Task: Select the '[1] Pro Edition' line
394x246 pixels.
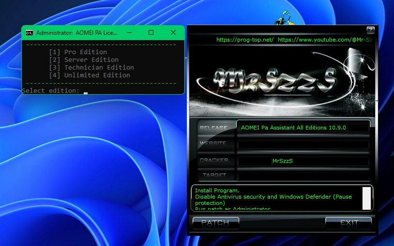Action: click(78, 52)
